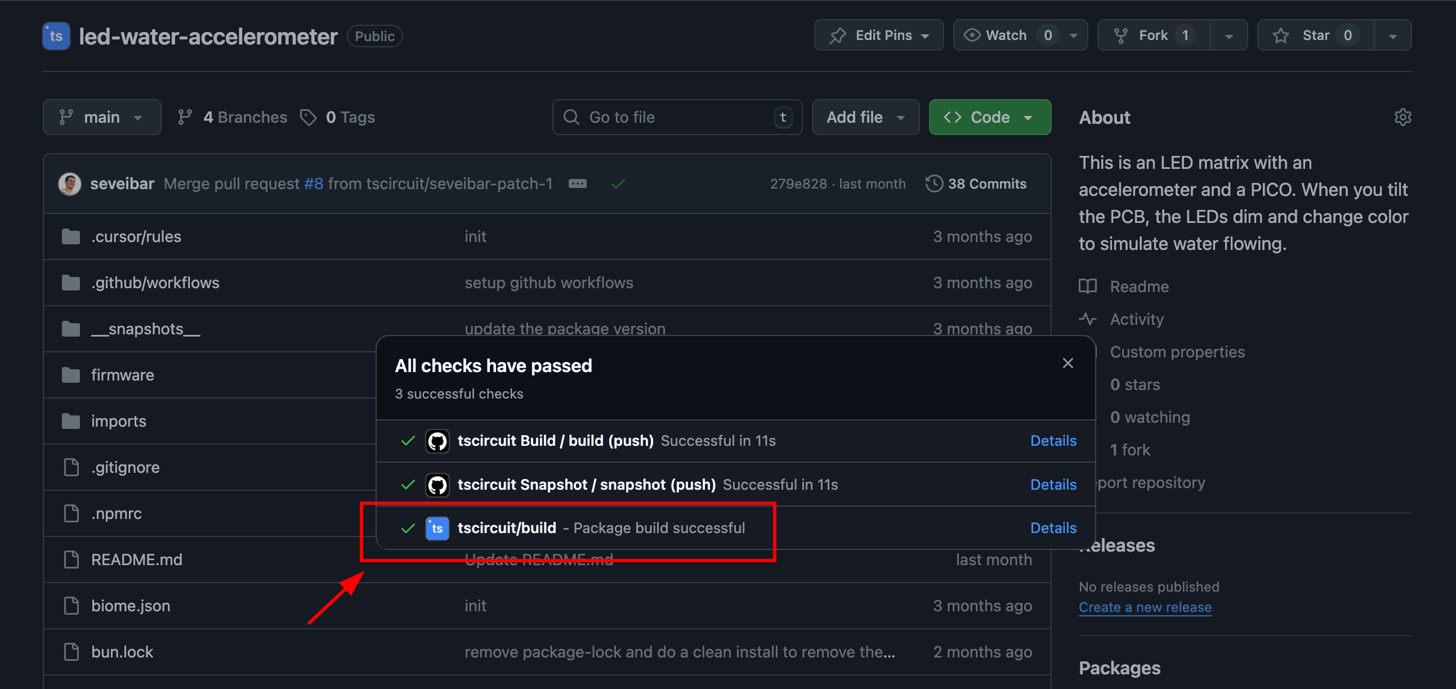Click the Activity pulse icon
Image resolution: width=1456 pixels, height=689 pixels.
(x=1088, y=319)
